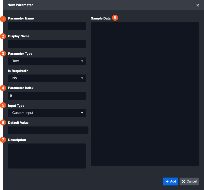Focus the Parameter Name input field
Screen dimensions: 204x190
(x=47, y=26)
